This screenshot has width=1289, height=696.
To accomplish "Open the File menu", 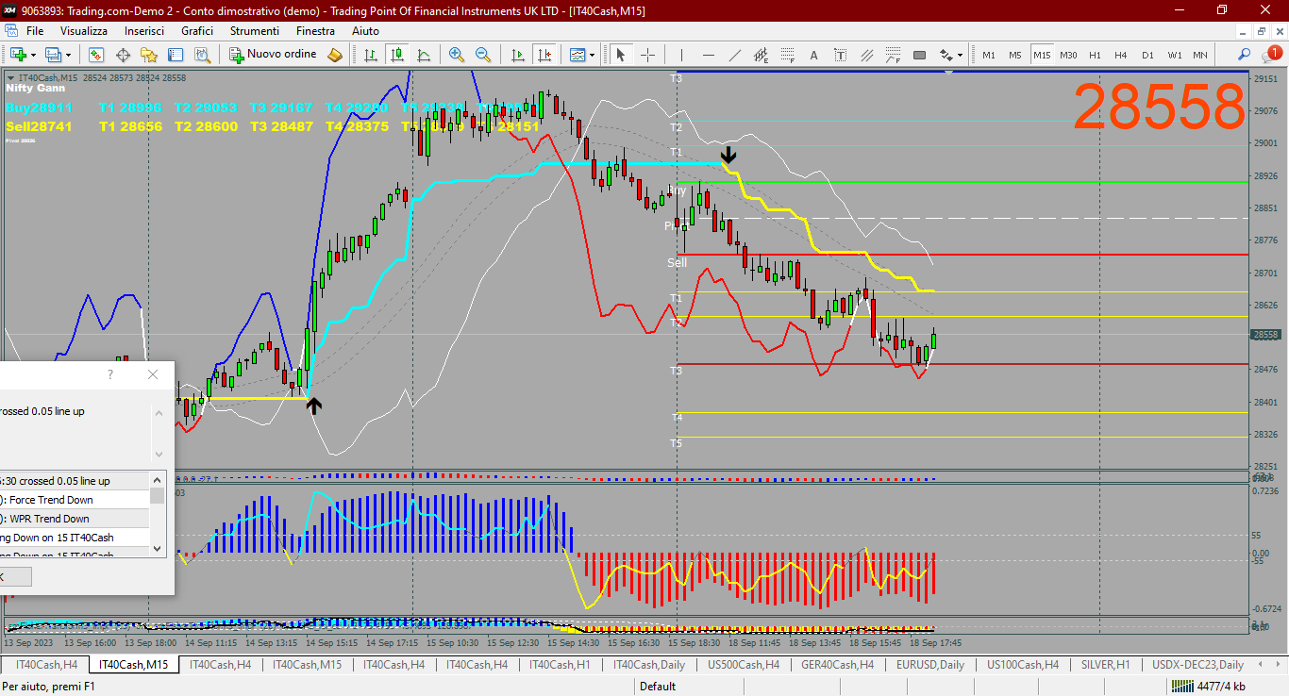I will click(x=35, y=31).
